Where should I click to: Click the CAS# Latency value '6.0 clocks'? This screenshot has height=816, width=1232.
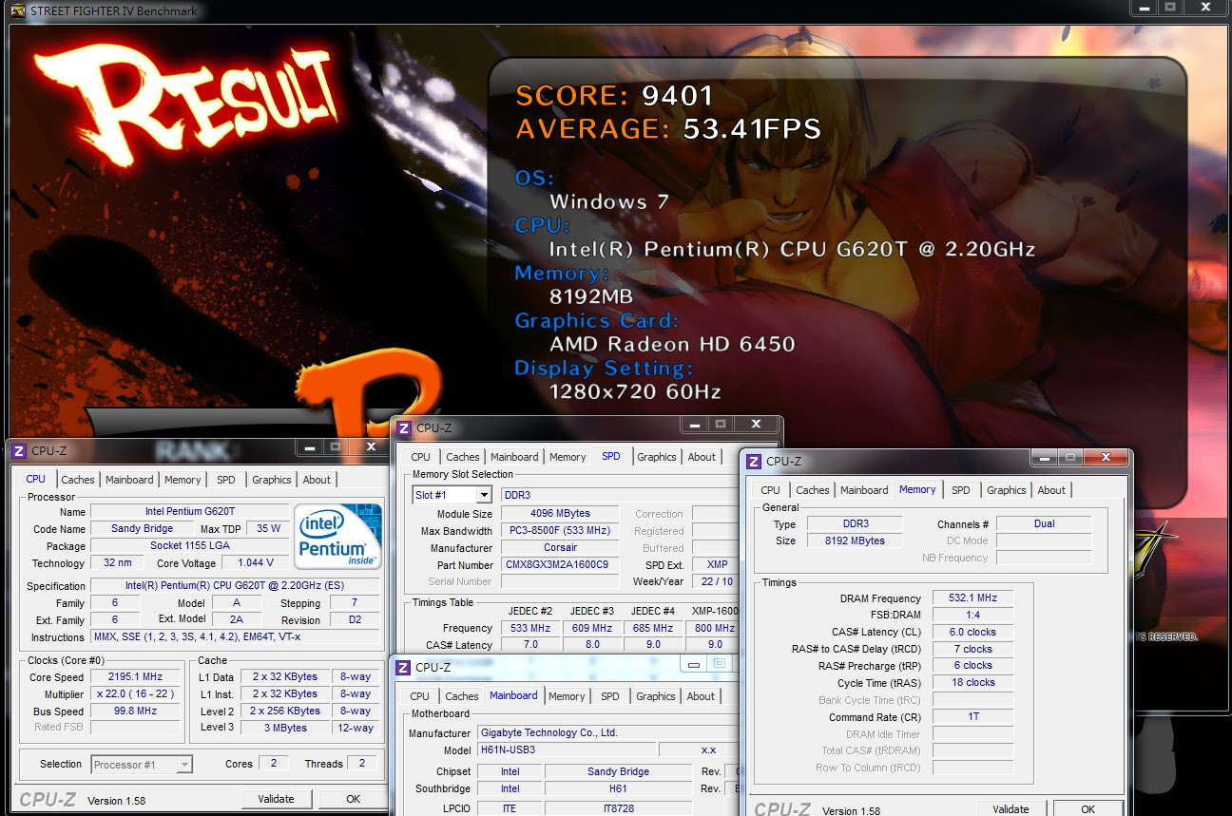click(x=972, y=632)
